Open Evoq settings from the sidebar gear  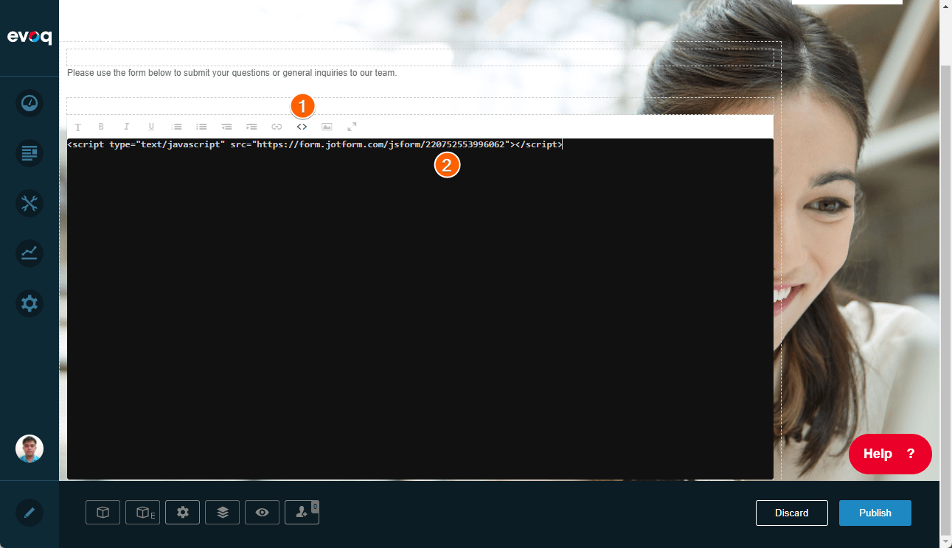tap(29, 303)
